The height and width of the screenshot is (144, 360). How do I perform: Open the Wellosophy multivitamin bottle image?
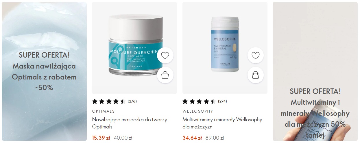point(225,48)
